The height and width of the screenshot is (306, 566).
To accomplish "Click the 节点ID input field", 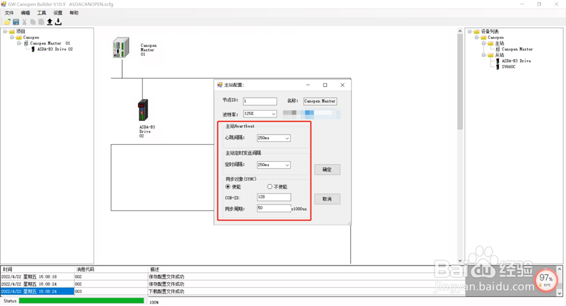I will point(260,101).
